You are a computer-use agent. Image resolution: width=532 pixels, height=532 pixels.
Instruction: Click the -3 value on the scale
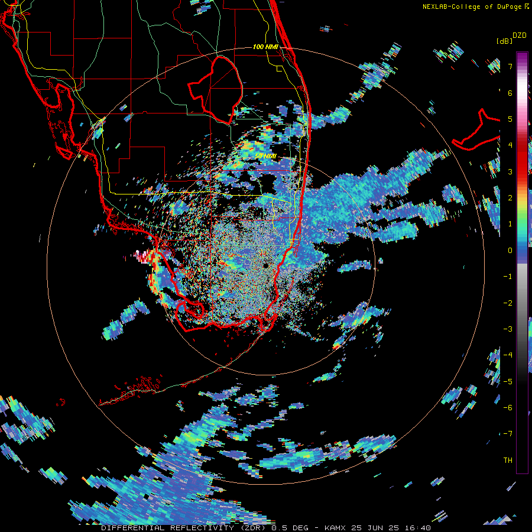508,329
